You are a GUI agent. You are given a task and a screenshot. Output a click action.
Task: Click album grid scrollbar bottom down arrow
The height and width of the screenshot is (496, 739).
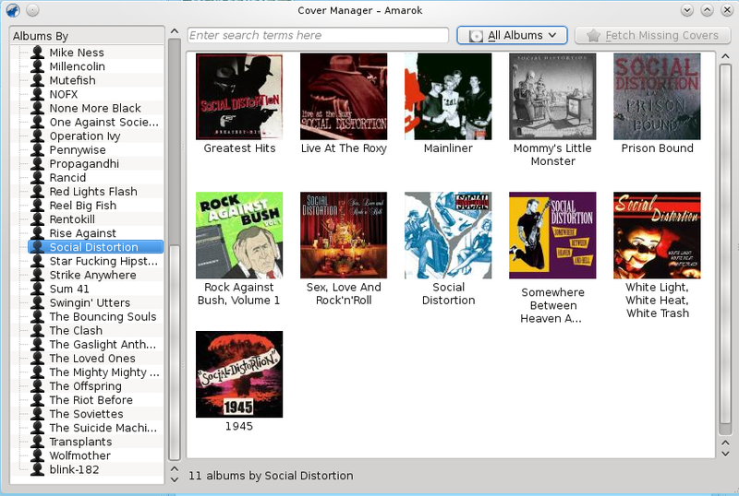(x=725, y=455)
